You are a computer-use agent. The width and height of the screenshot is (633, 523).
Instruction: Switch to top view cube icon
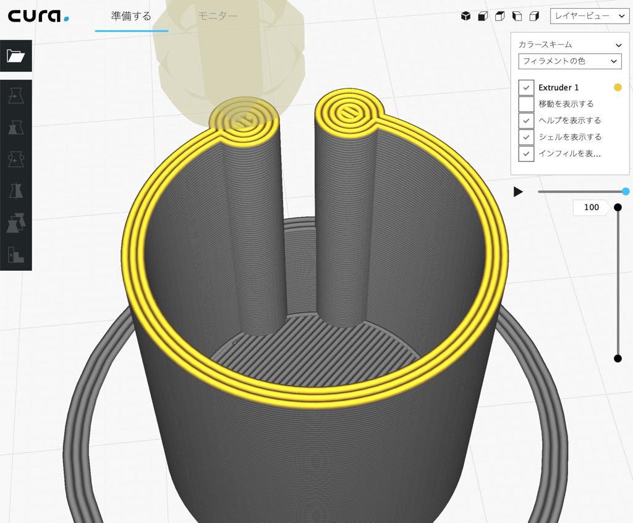(499, 16)
